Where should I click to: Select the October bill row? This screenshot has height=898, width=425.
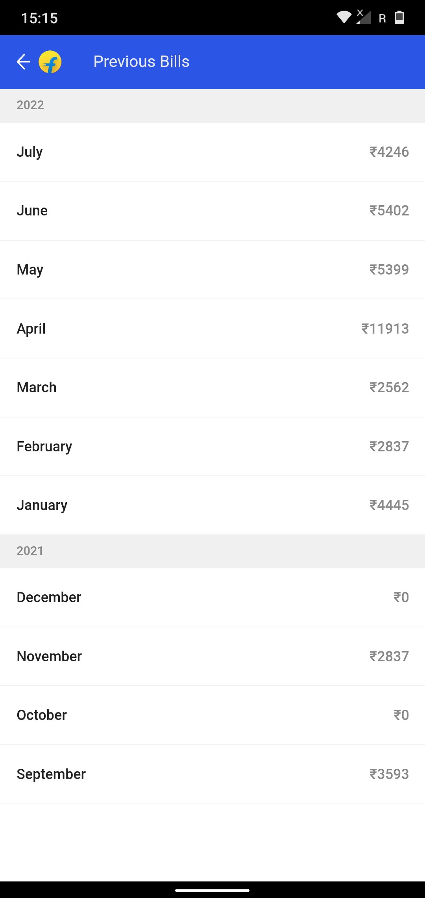pos(213,715)
